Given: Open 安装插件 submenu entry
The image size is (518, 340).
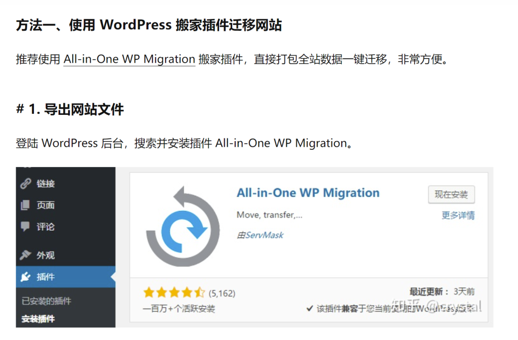Looking at the screenshot, I should pyautogui.click(x=38, y=319).
